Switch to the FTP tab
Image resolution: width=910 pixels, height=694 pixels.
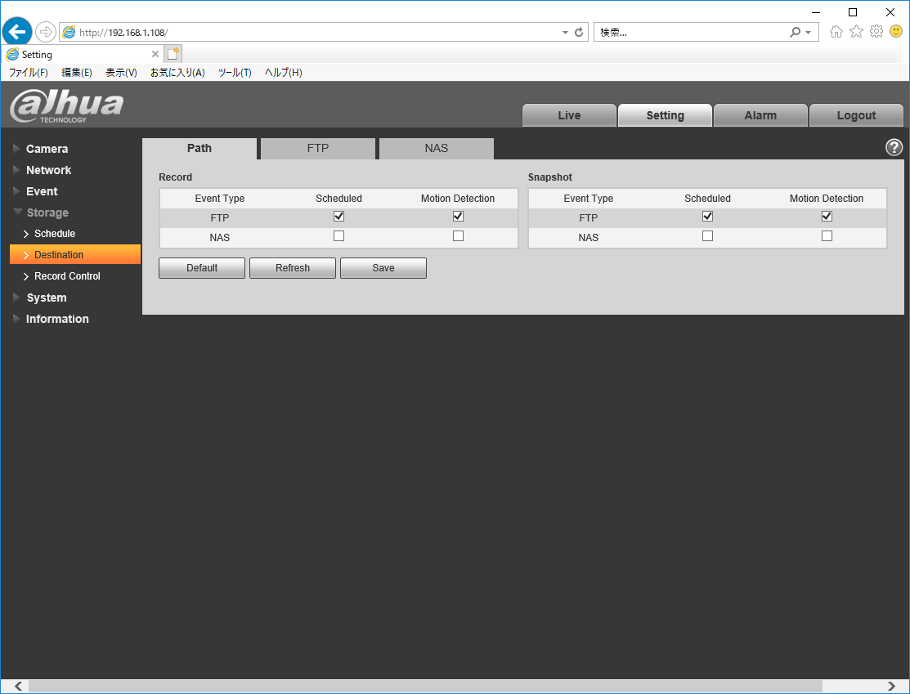click(x=318, y=148)
